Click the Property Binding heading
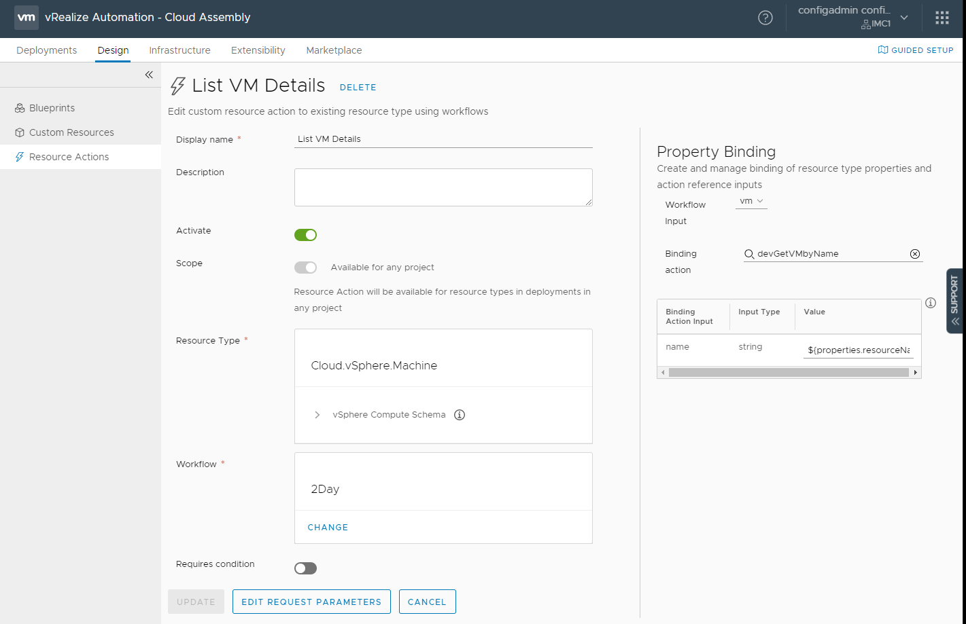This screenshot has width=966, height=624. click(x=716, y=152)
